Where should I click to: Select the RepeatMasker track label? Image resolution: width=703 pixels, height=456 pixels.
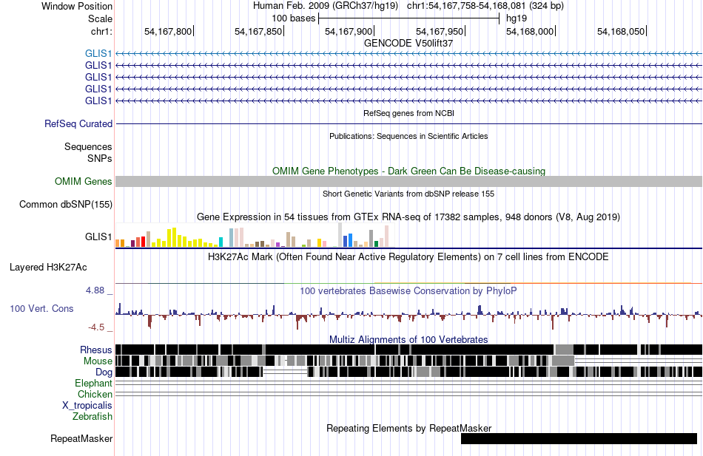pyautogui.click(x=81, y=438)
